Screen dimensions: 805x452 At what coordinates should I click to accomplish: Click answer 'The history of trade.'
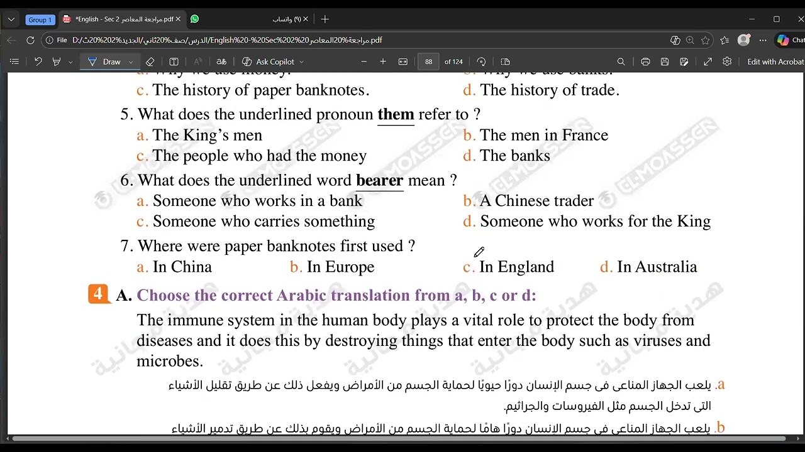tap(550, 90)
